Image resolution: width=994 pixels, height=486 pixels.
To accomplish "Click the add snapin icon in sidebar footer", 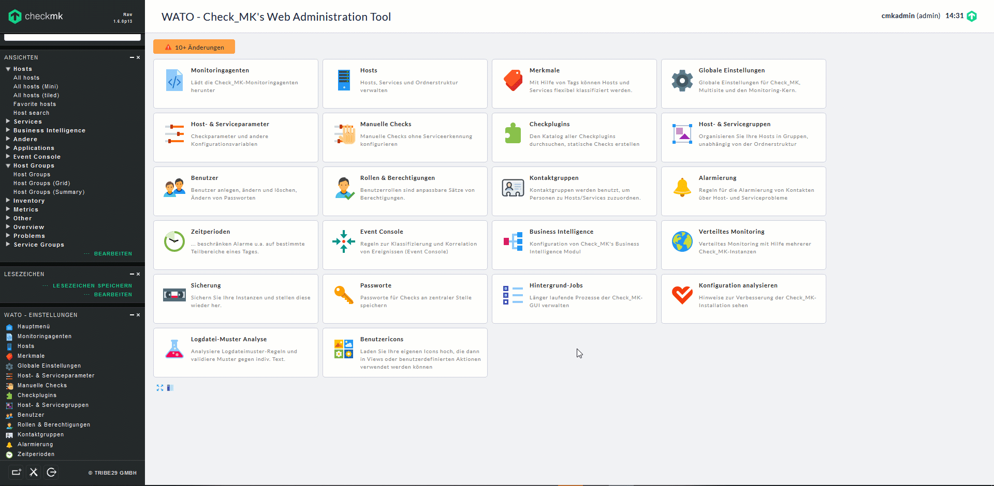I will click(17, 472).
